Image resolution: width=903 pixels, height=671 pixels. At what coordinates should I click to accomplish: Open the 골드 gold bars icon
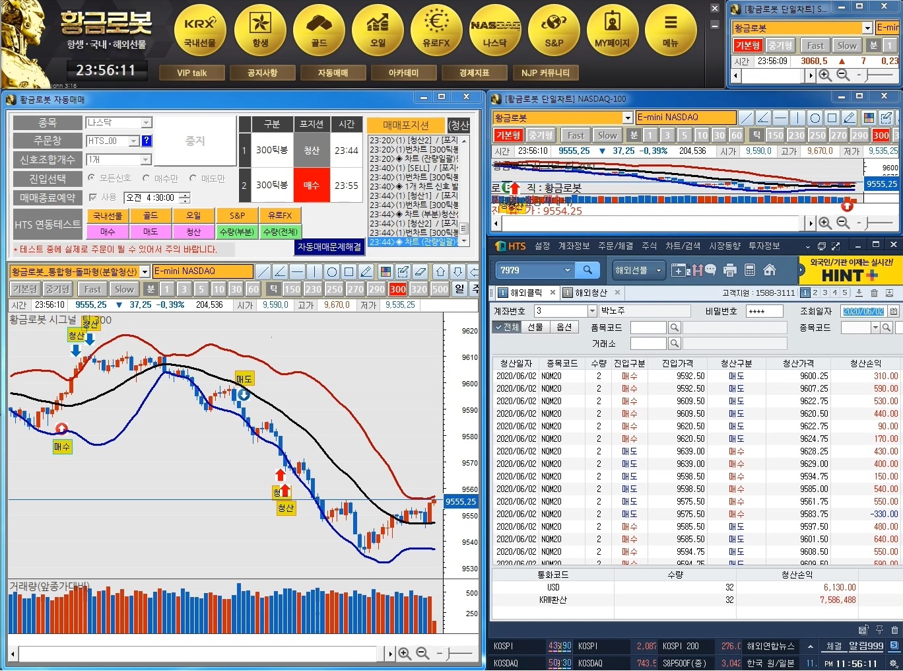pyautogui.click(x=319, y=30)
